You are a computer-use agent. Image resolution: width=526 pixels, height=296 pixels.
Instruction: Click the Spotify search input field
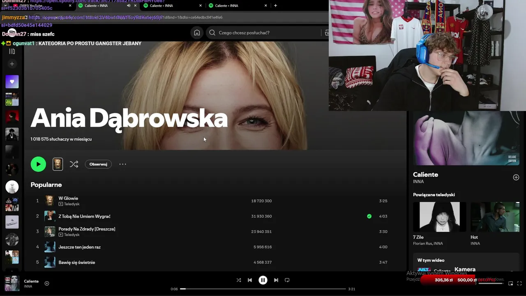pyautogui.click(x=263, y=32)
